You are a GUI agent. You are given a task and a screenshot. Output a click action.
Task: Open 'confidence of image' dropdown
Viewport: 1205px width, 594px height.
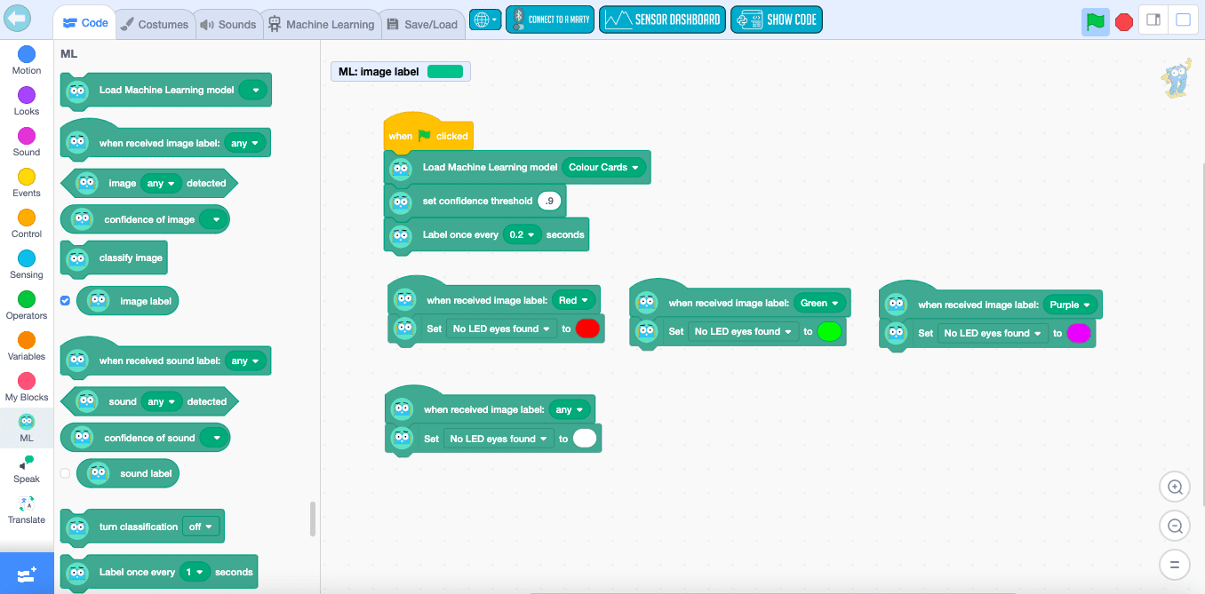(212, 219)
